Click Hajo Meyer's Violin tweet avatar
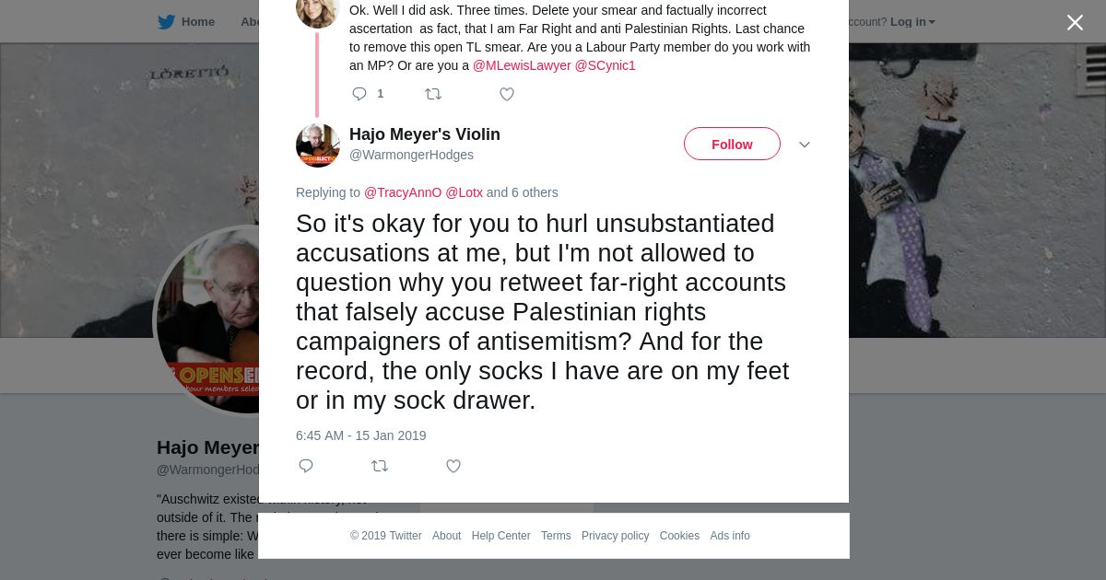The width and height of the screenshot is (1106, 580). [318, 145]
